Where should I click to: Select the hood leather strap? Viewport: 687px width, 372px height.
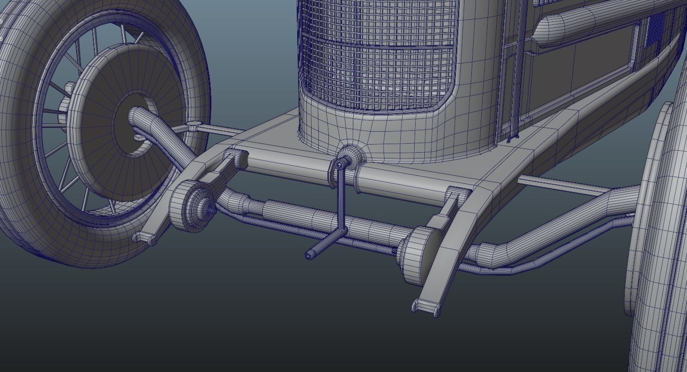514,72
